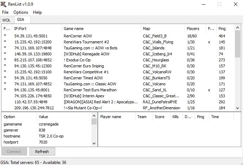Sort servers by Players column header
This screenshot has width=243, height=165.
[x=193, y=29]
